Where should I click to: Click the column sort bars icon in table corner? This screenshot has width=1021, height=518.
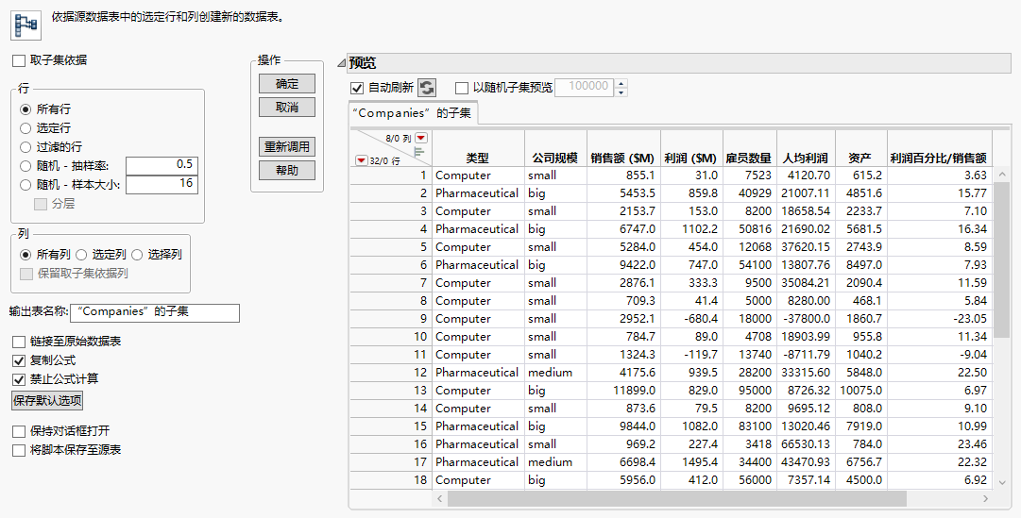pos(419,151)
